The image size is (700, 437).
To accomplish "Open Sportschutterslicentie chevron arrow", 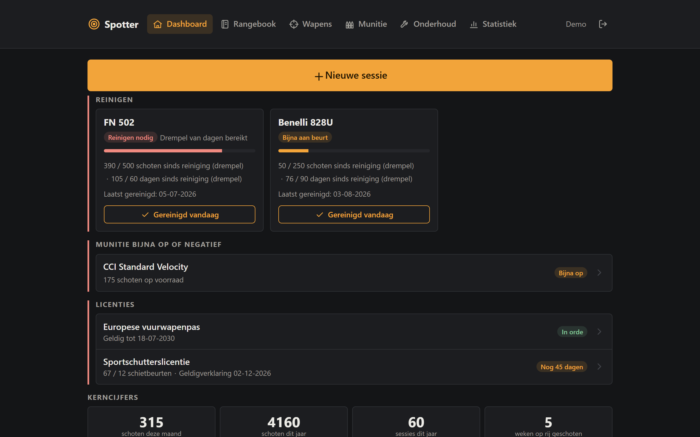I will tap(599, 367).
